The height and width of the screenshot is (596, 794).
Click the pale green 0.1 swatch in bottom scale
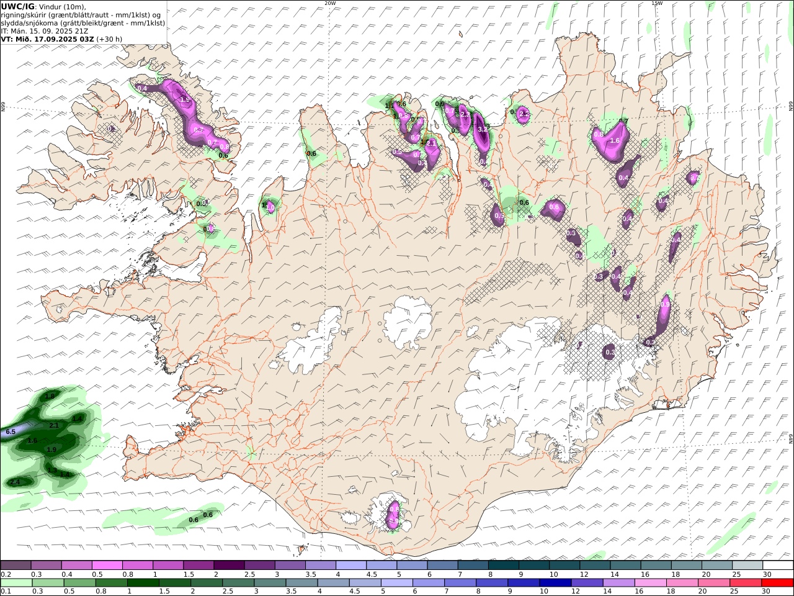point(16,582)
